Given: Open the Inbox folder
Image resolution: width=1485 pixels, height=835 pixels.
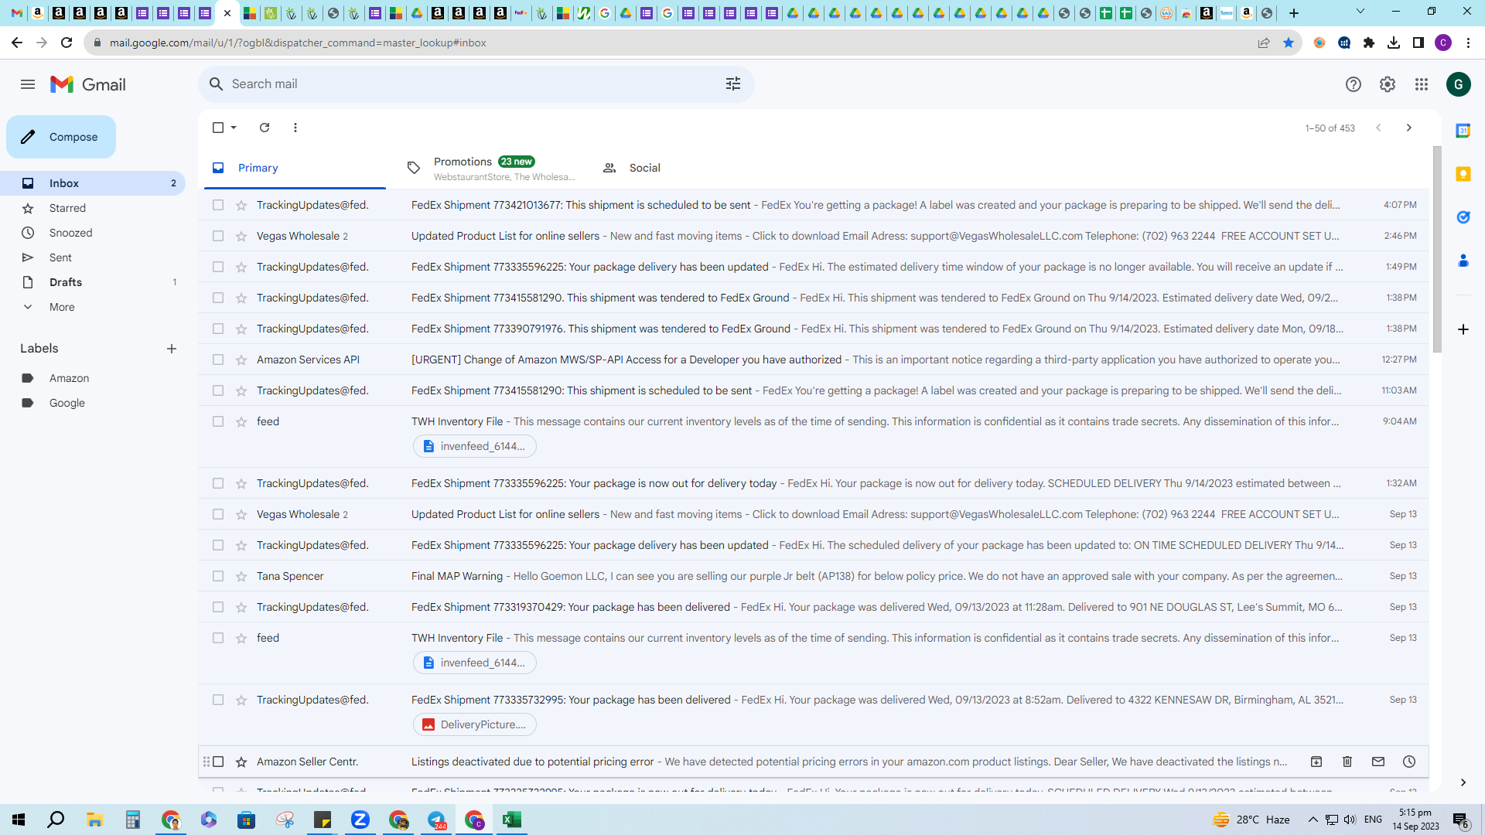Looking at the screenshot, I should coord(93,183).
